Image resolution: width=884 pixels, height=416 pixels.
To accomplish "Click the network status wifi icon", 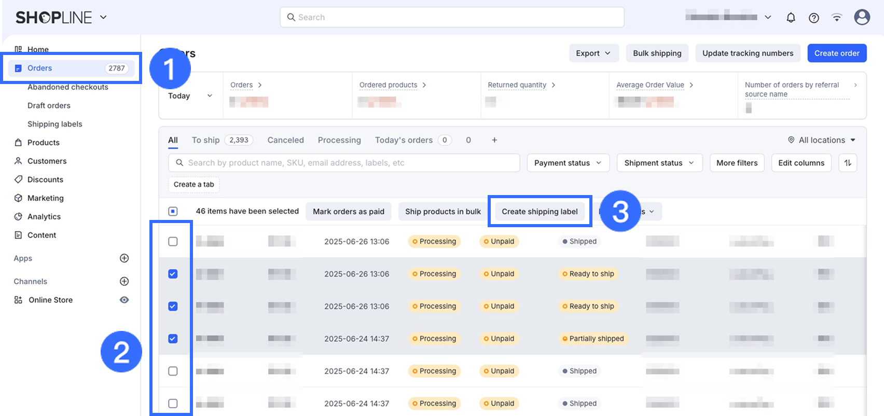I will [x=837, y=18].
